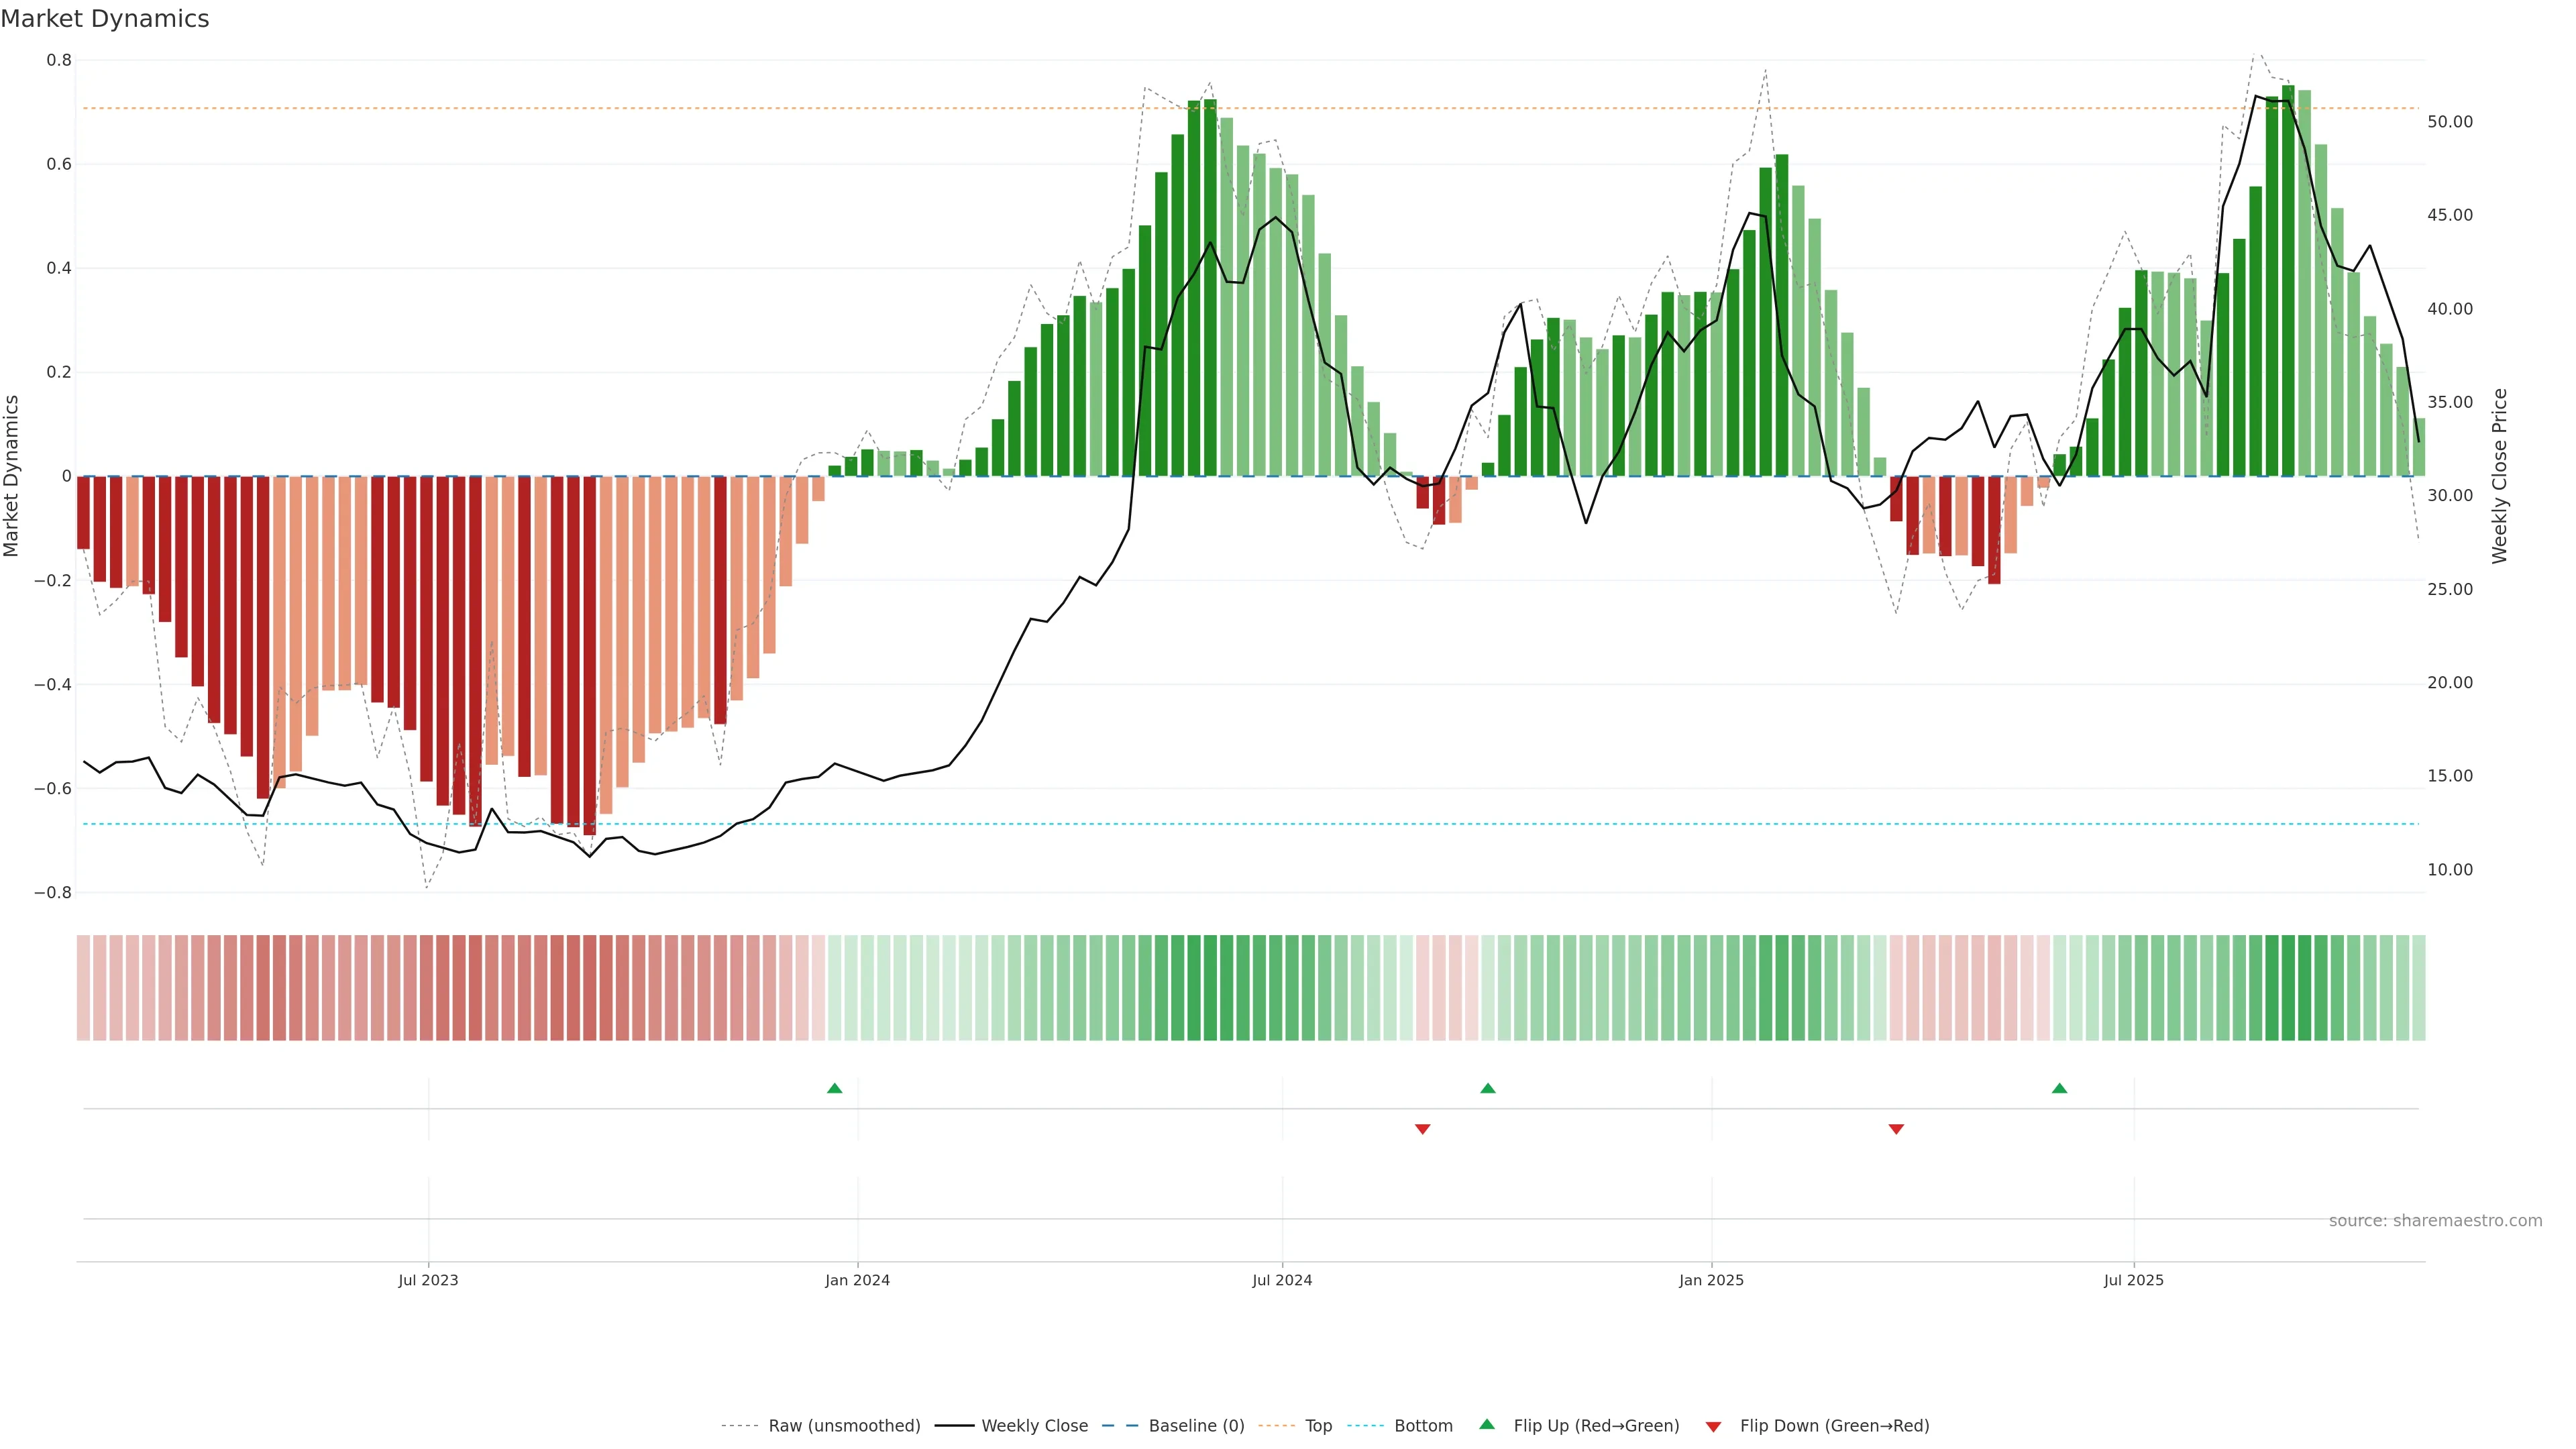Toggle the Top legend entry

[x=1318, y=1426]
